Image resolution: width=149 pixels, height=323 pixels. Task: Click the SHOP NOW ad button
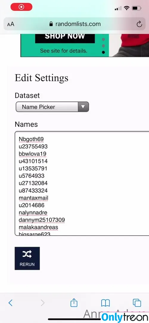click(x=65, y=36)
